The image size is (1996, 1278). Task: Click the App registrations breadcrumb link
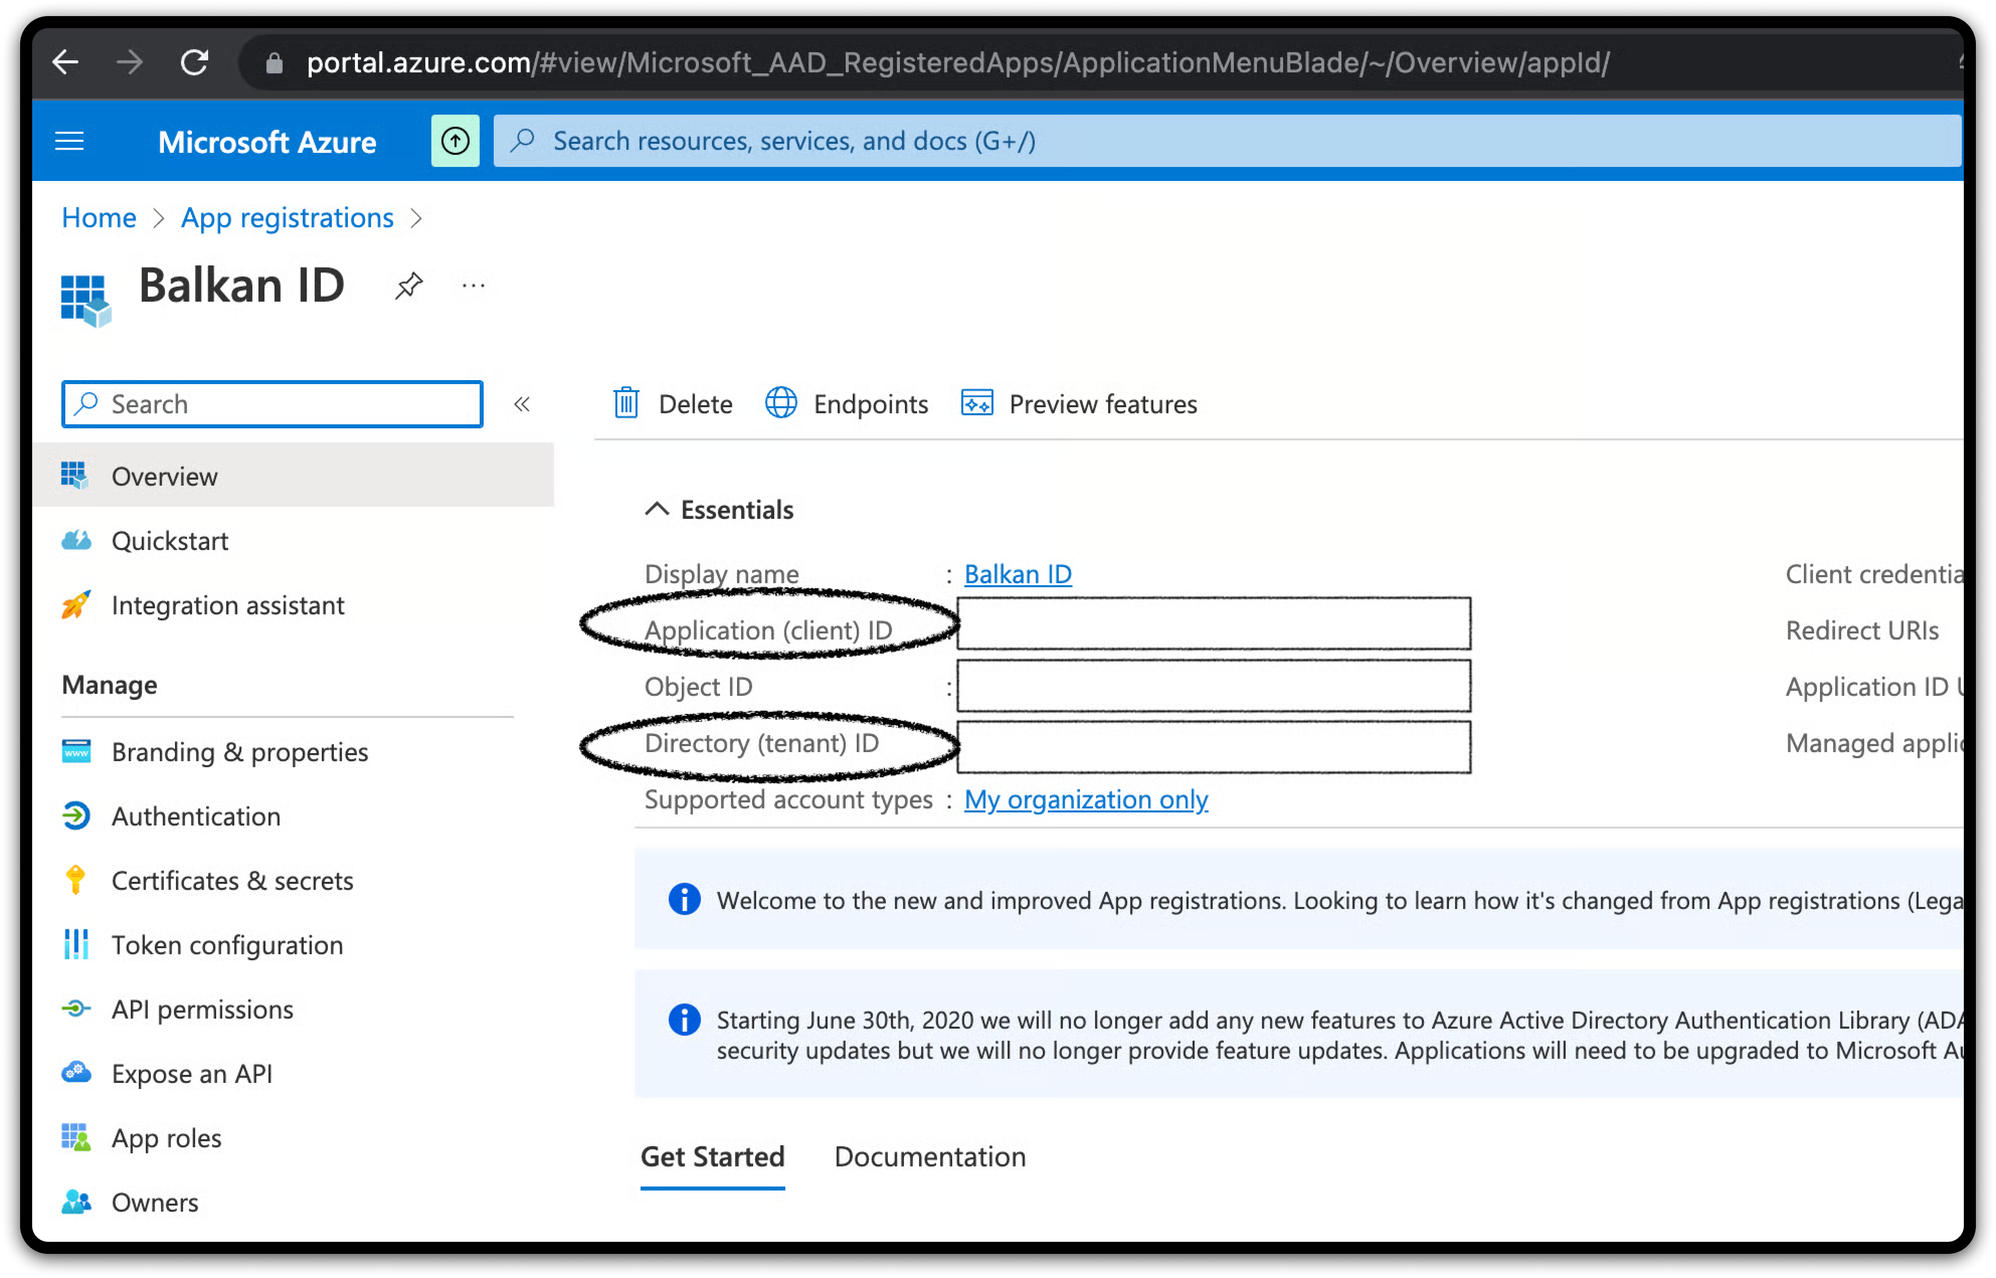tap(287, 218)
